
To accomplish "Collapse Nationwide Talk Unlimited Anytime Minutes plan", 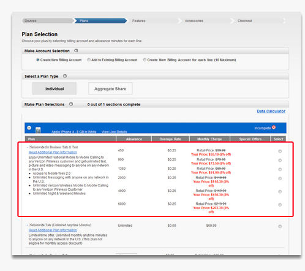I will coord(27,225).
